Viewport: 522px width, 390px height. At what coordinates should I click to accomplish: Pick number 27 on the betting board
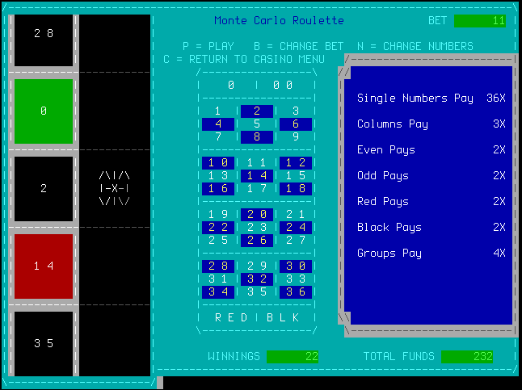point(296,240)
